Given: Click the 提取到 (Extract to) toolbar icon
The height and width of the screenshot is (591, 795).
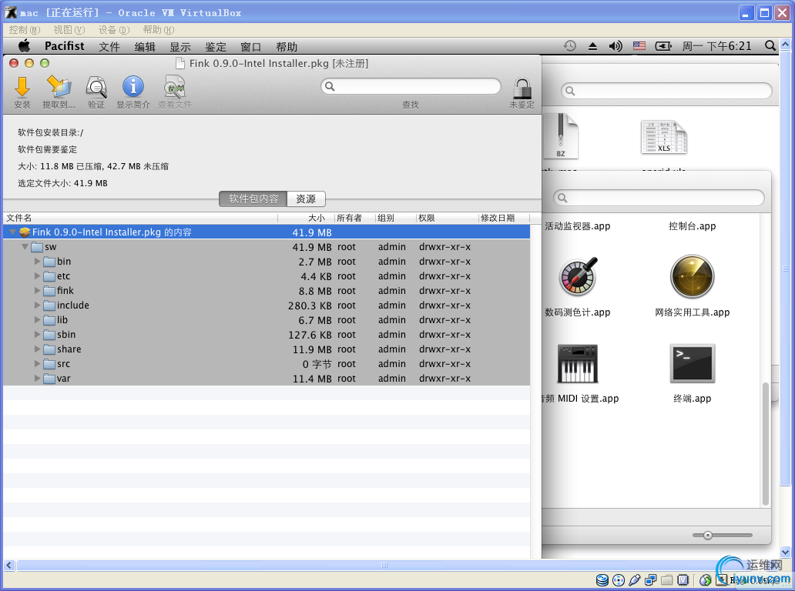Looking at the screenshot, I should click(x=59, y=87).
